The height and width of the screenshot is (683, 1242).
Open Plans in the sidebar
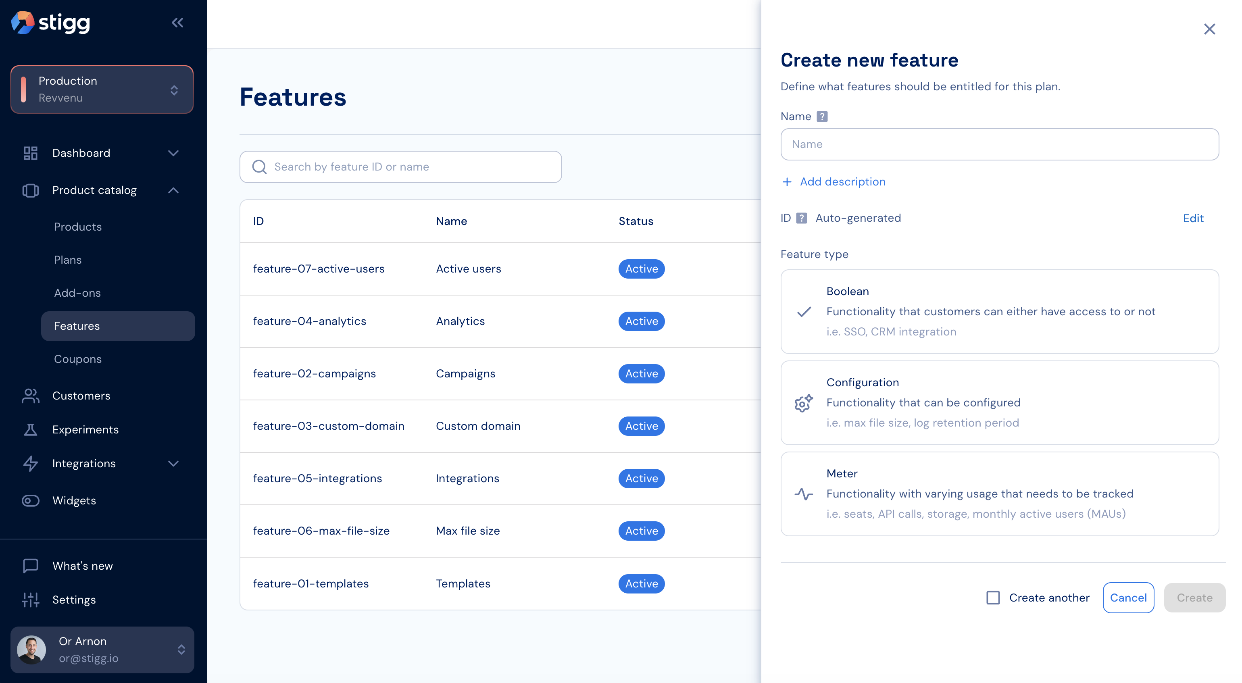[x=67, y=260]
